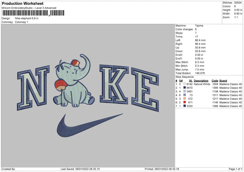Screen dimensions: 244x172
Task: Click the 'Stop Sequence:' heading
Action: click(x=185, y=77)
